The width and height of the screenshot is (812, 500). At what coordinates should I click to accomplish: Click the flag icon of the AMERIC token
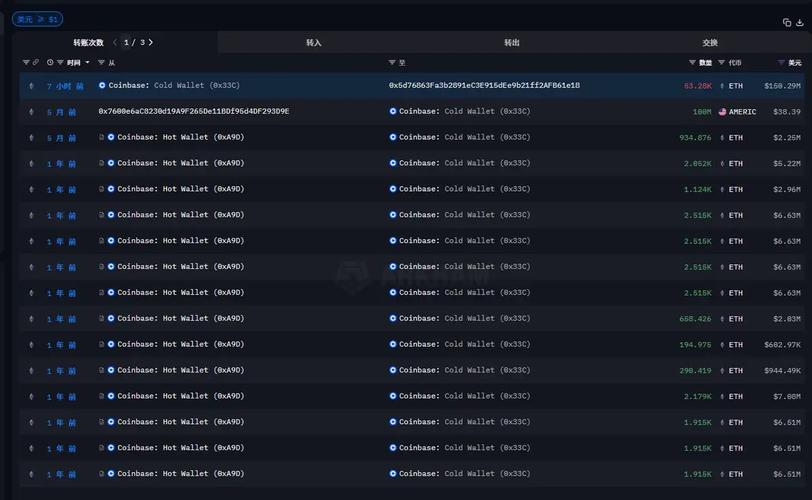pos(723,112)
